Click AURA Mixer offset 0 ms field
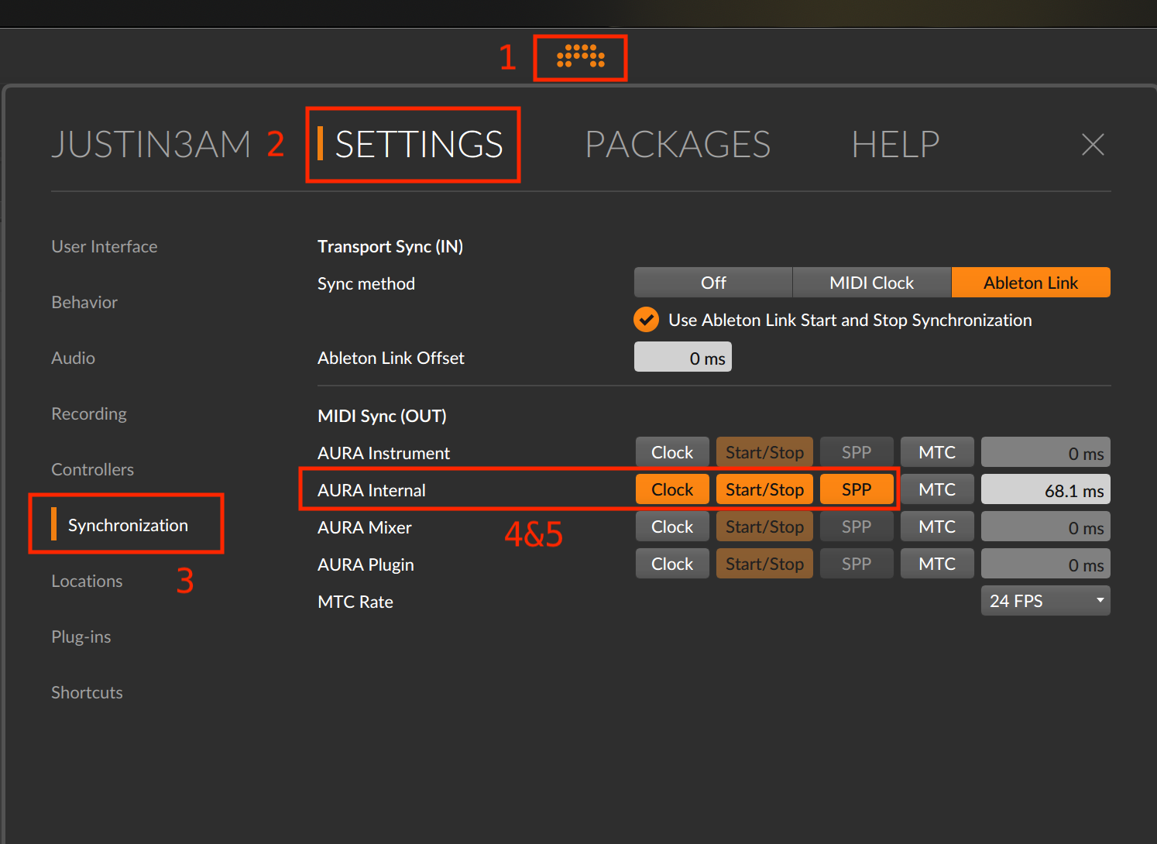The height and width of the screenshot is (844, 1157). [1045, 527]
